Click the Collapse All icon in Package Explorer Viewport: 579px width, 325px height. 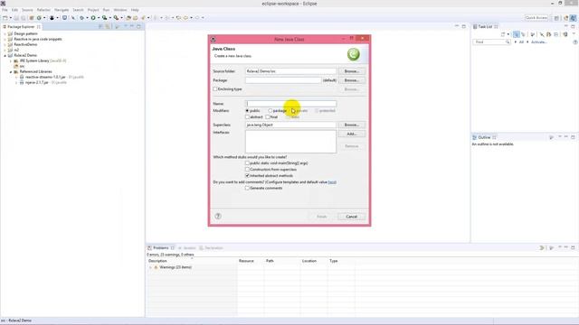tap(100, 26)
